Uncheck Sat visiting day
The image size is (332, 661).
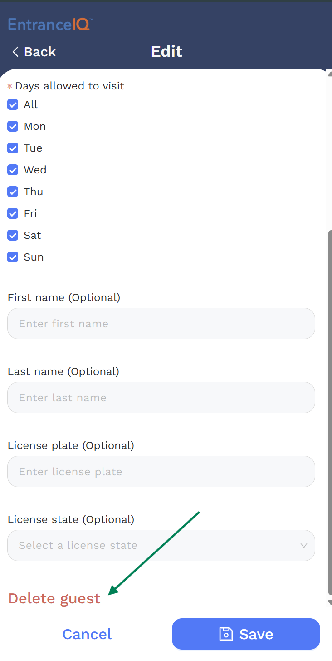coord(13,236)
